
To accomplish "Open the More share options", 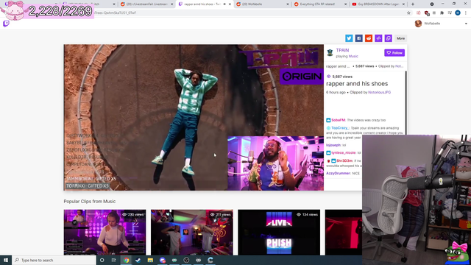I will pyautogui.click(x=400, y=38).
